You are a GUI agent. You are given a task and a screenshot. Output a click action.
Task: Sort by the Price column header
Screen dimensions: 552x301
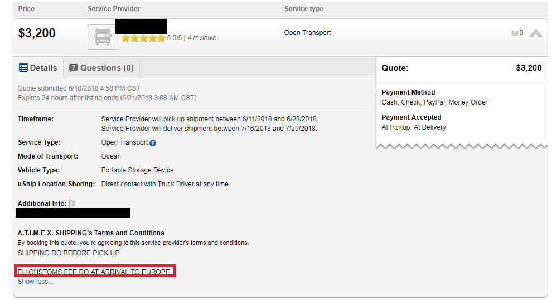tap(26, 9)
